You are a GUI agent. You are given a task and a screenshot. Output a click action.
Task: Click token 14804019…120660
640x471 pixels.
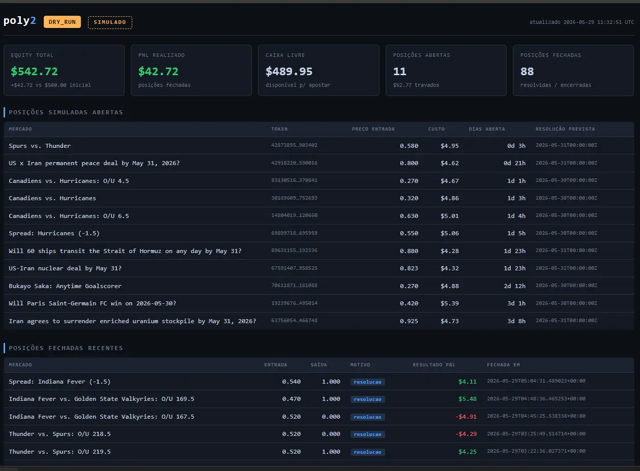[x=294, y=215]
